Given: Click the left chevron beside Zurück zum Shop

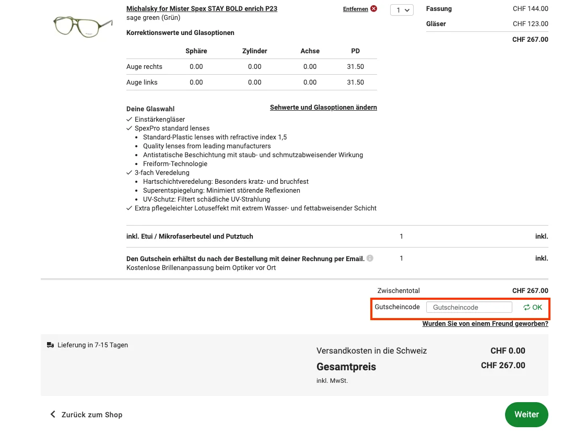Looking at the screenshot, I should pyautogui.click(x=52, y=414).
